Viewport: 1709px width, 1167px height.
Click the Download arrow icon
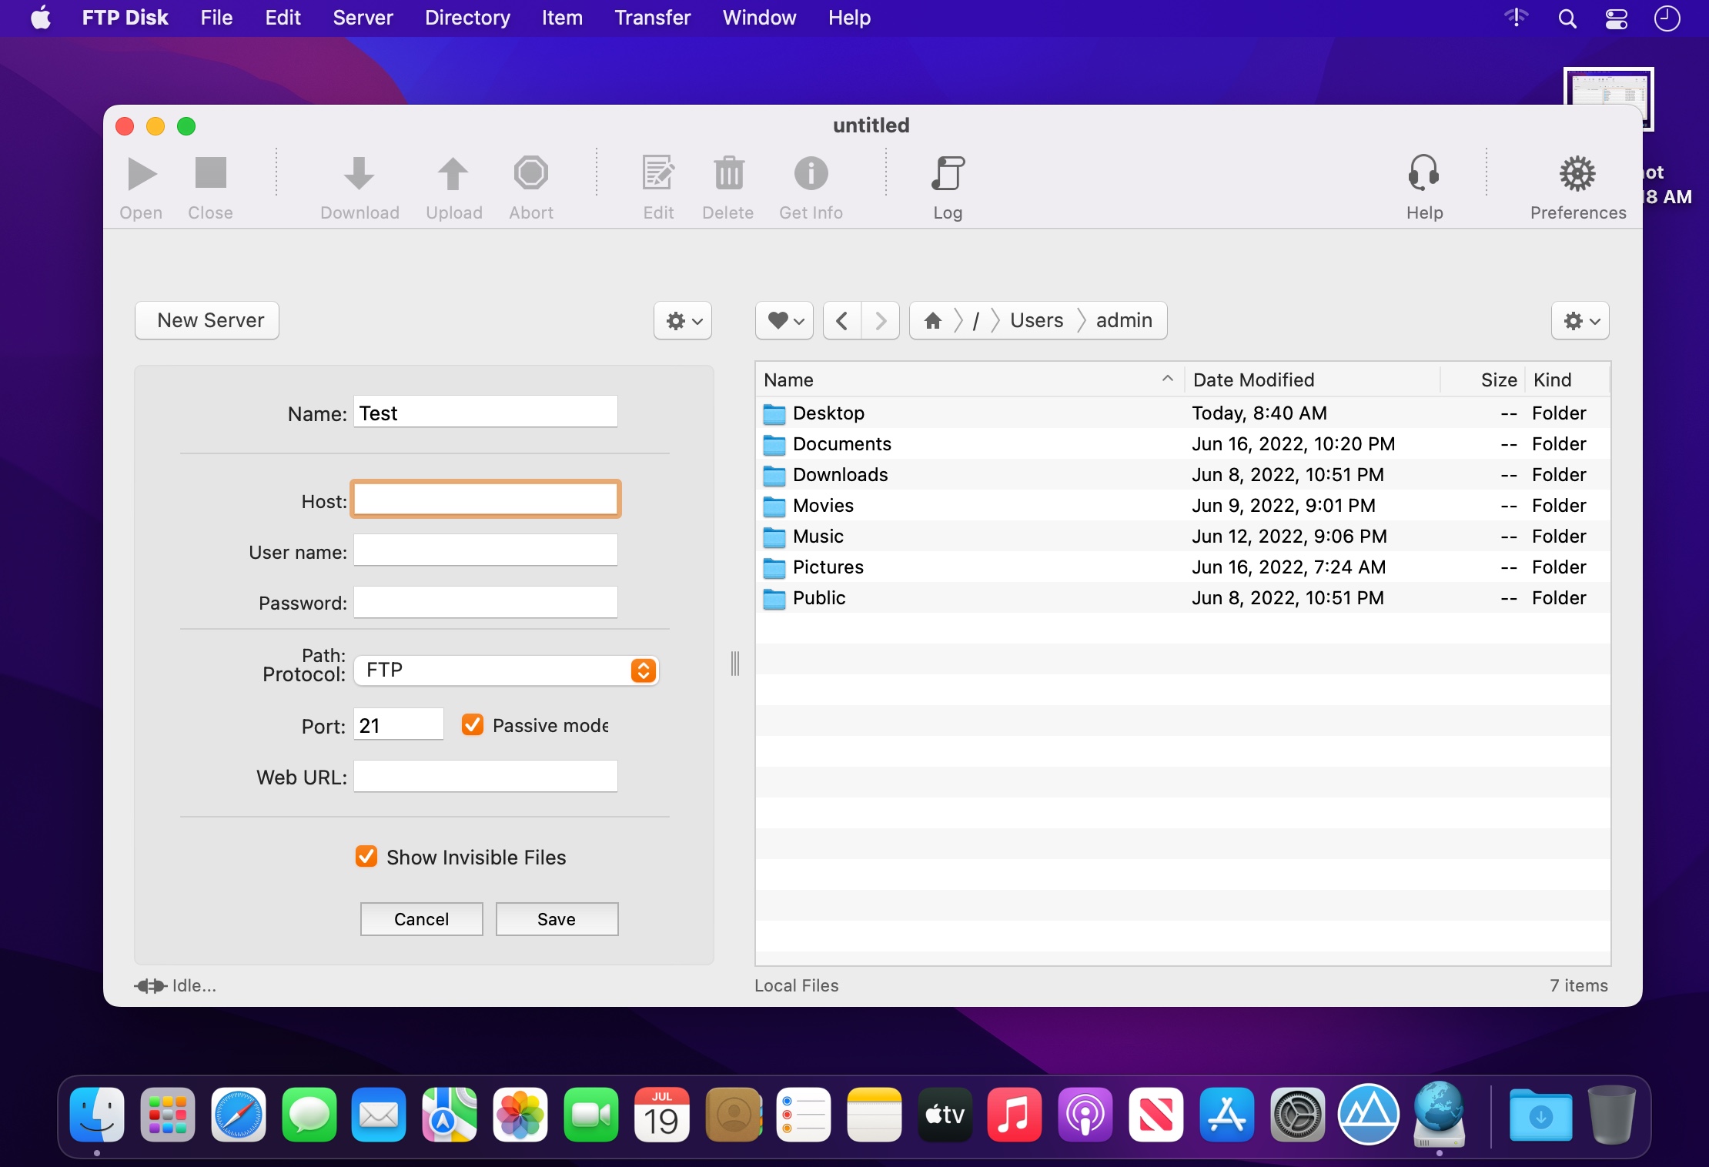(359, 174)
